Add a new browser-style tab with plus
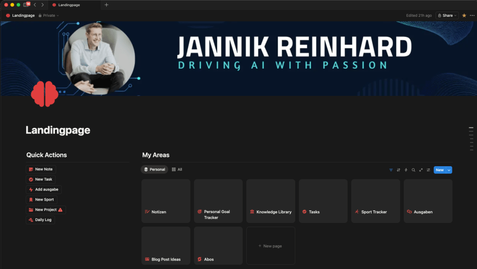Image resolution: width=477 pixels, height=269 pixels. point(106,5)
